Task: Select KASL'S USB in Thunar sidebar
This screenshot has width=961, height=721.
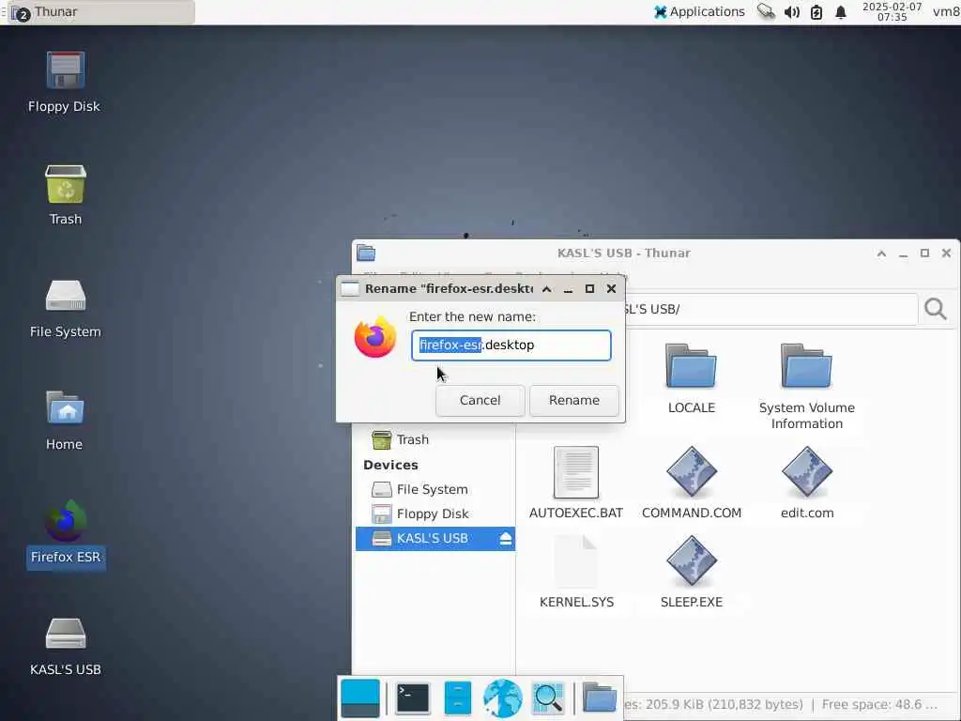Action: tap(435, 538)
